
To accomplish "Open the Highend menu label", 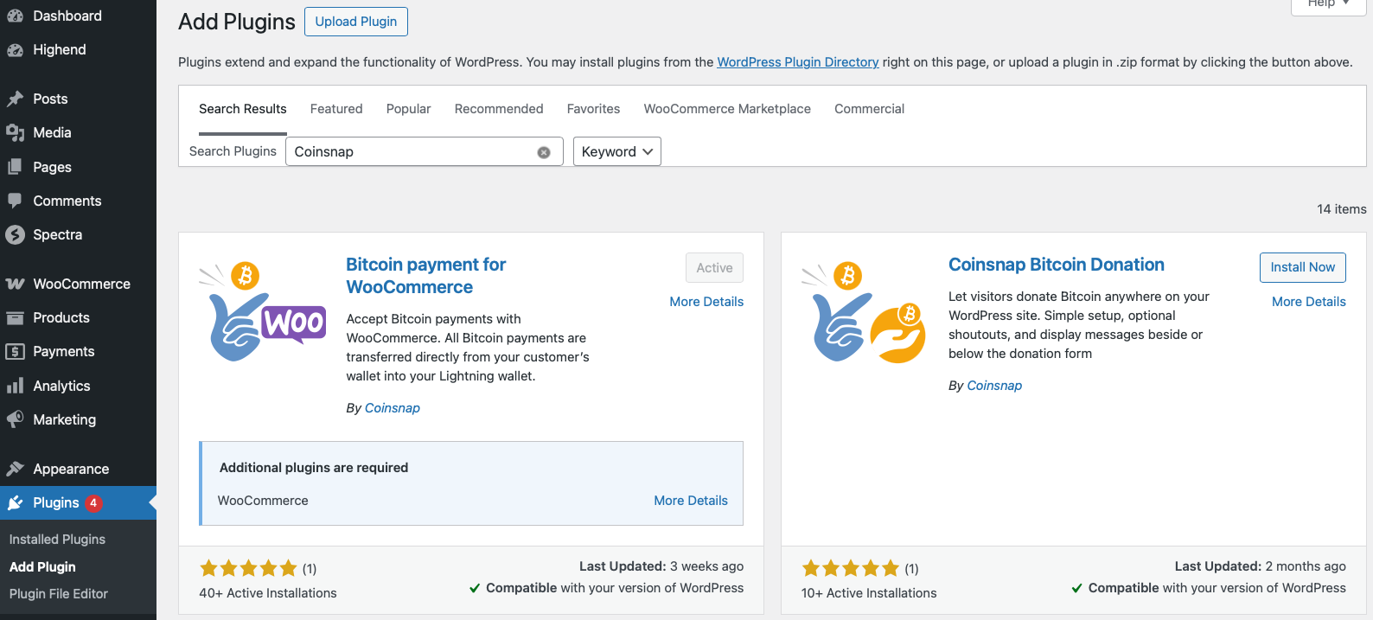I will click(x=60, y=50).
